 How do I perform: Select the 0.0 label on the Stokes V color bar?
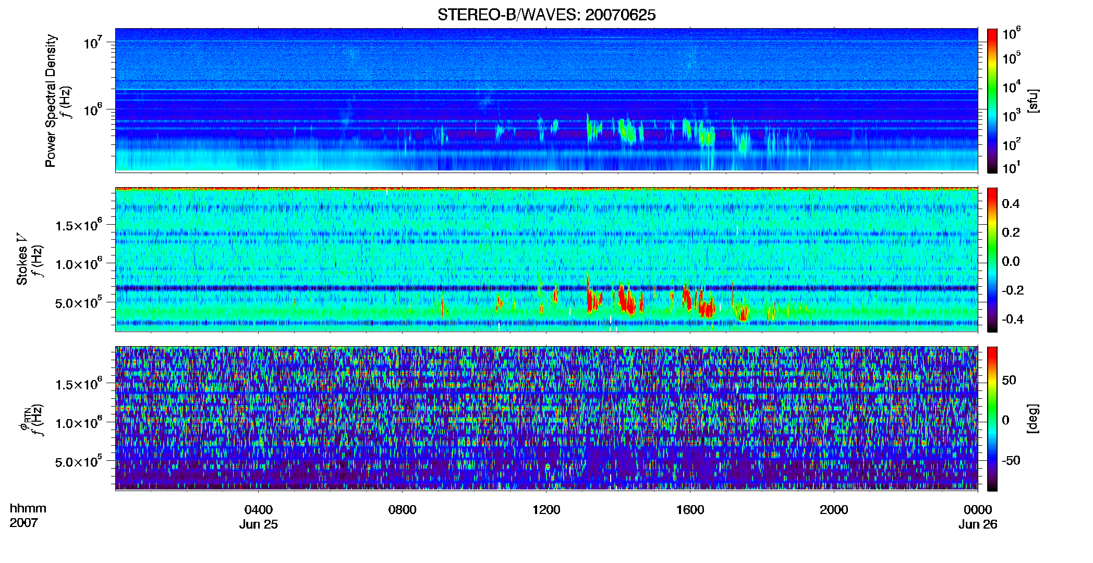coord(1011,262)
